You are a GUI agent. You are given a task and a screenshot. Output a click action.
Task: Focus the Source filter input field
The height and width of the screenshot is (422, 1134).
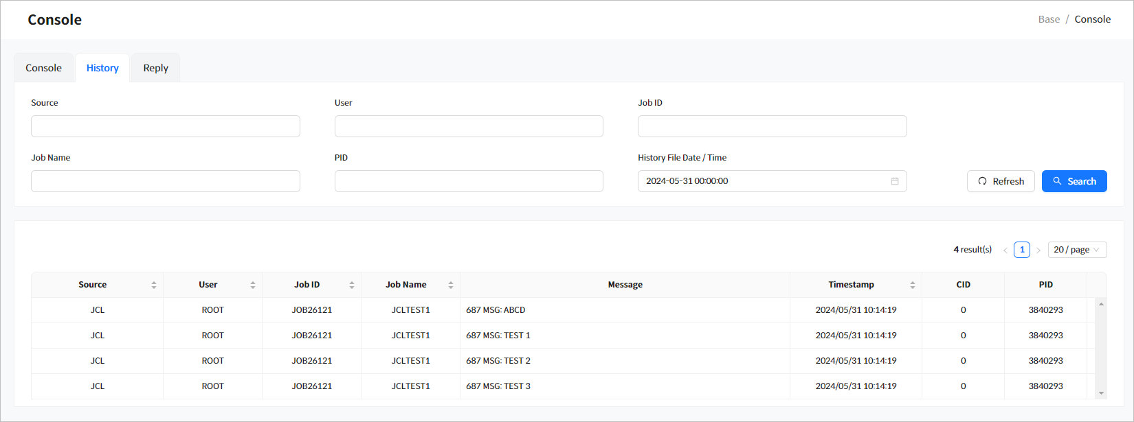click(165, 126)
